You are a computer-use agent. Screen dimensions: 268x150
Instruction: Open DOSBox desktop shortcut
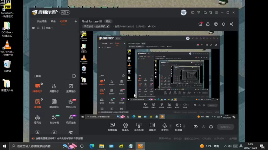pos(7,29)
